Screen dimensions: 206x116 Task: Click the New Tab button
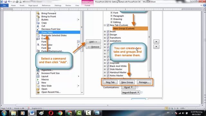(110, 82)
